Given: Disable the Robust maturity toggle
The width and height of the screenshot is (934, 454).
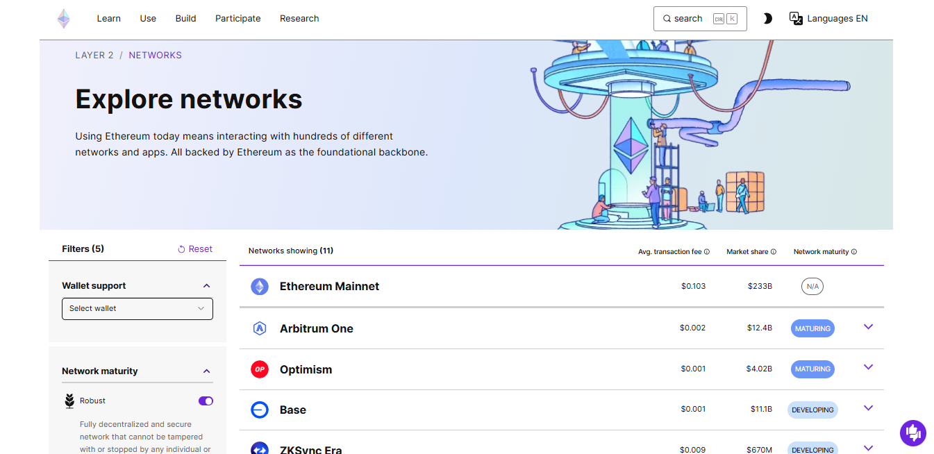Looking at the screenshot, I should (x=206, y=401).
